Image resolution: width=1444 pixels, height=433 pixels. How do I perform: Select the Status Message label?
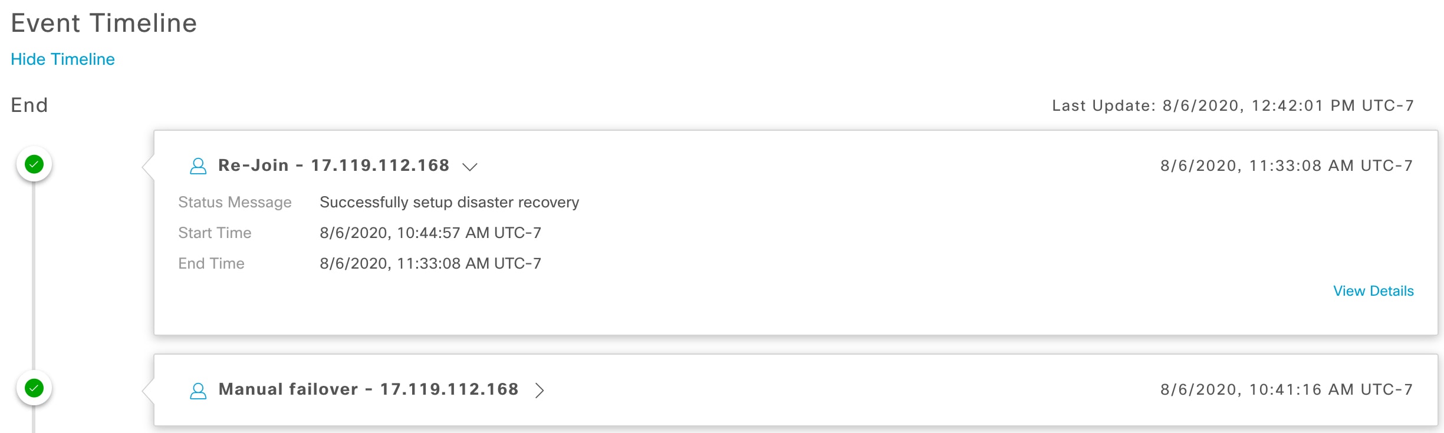point(235,203)
